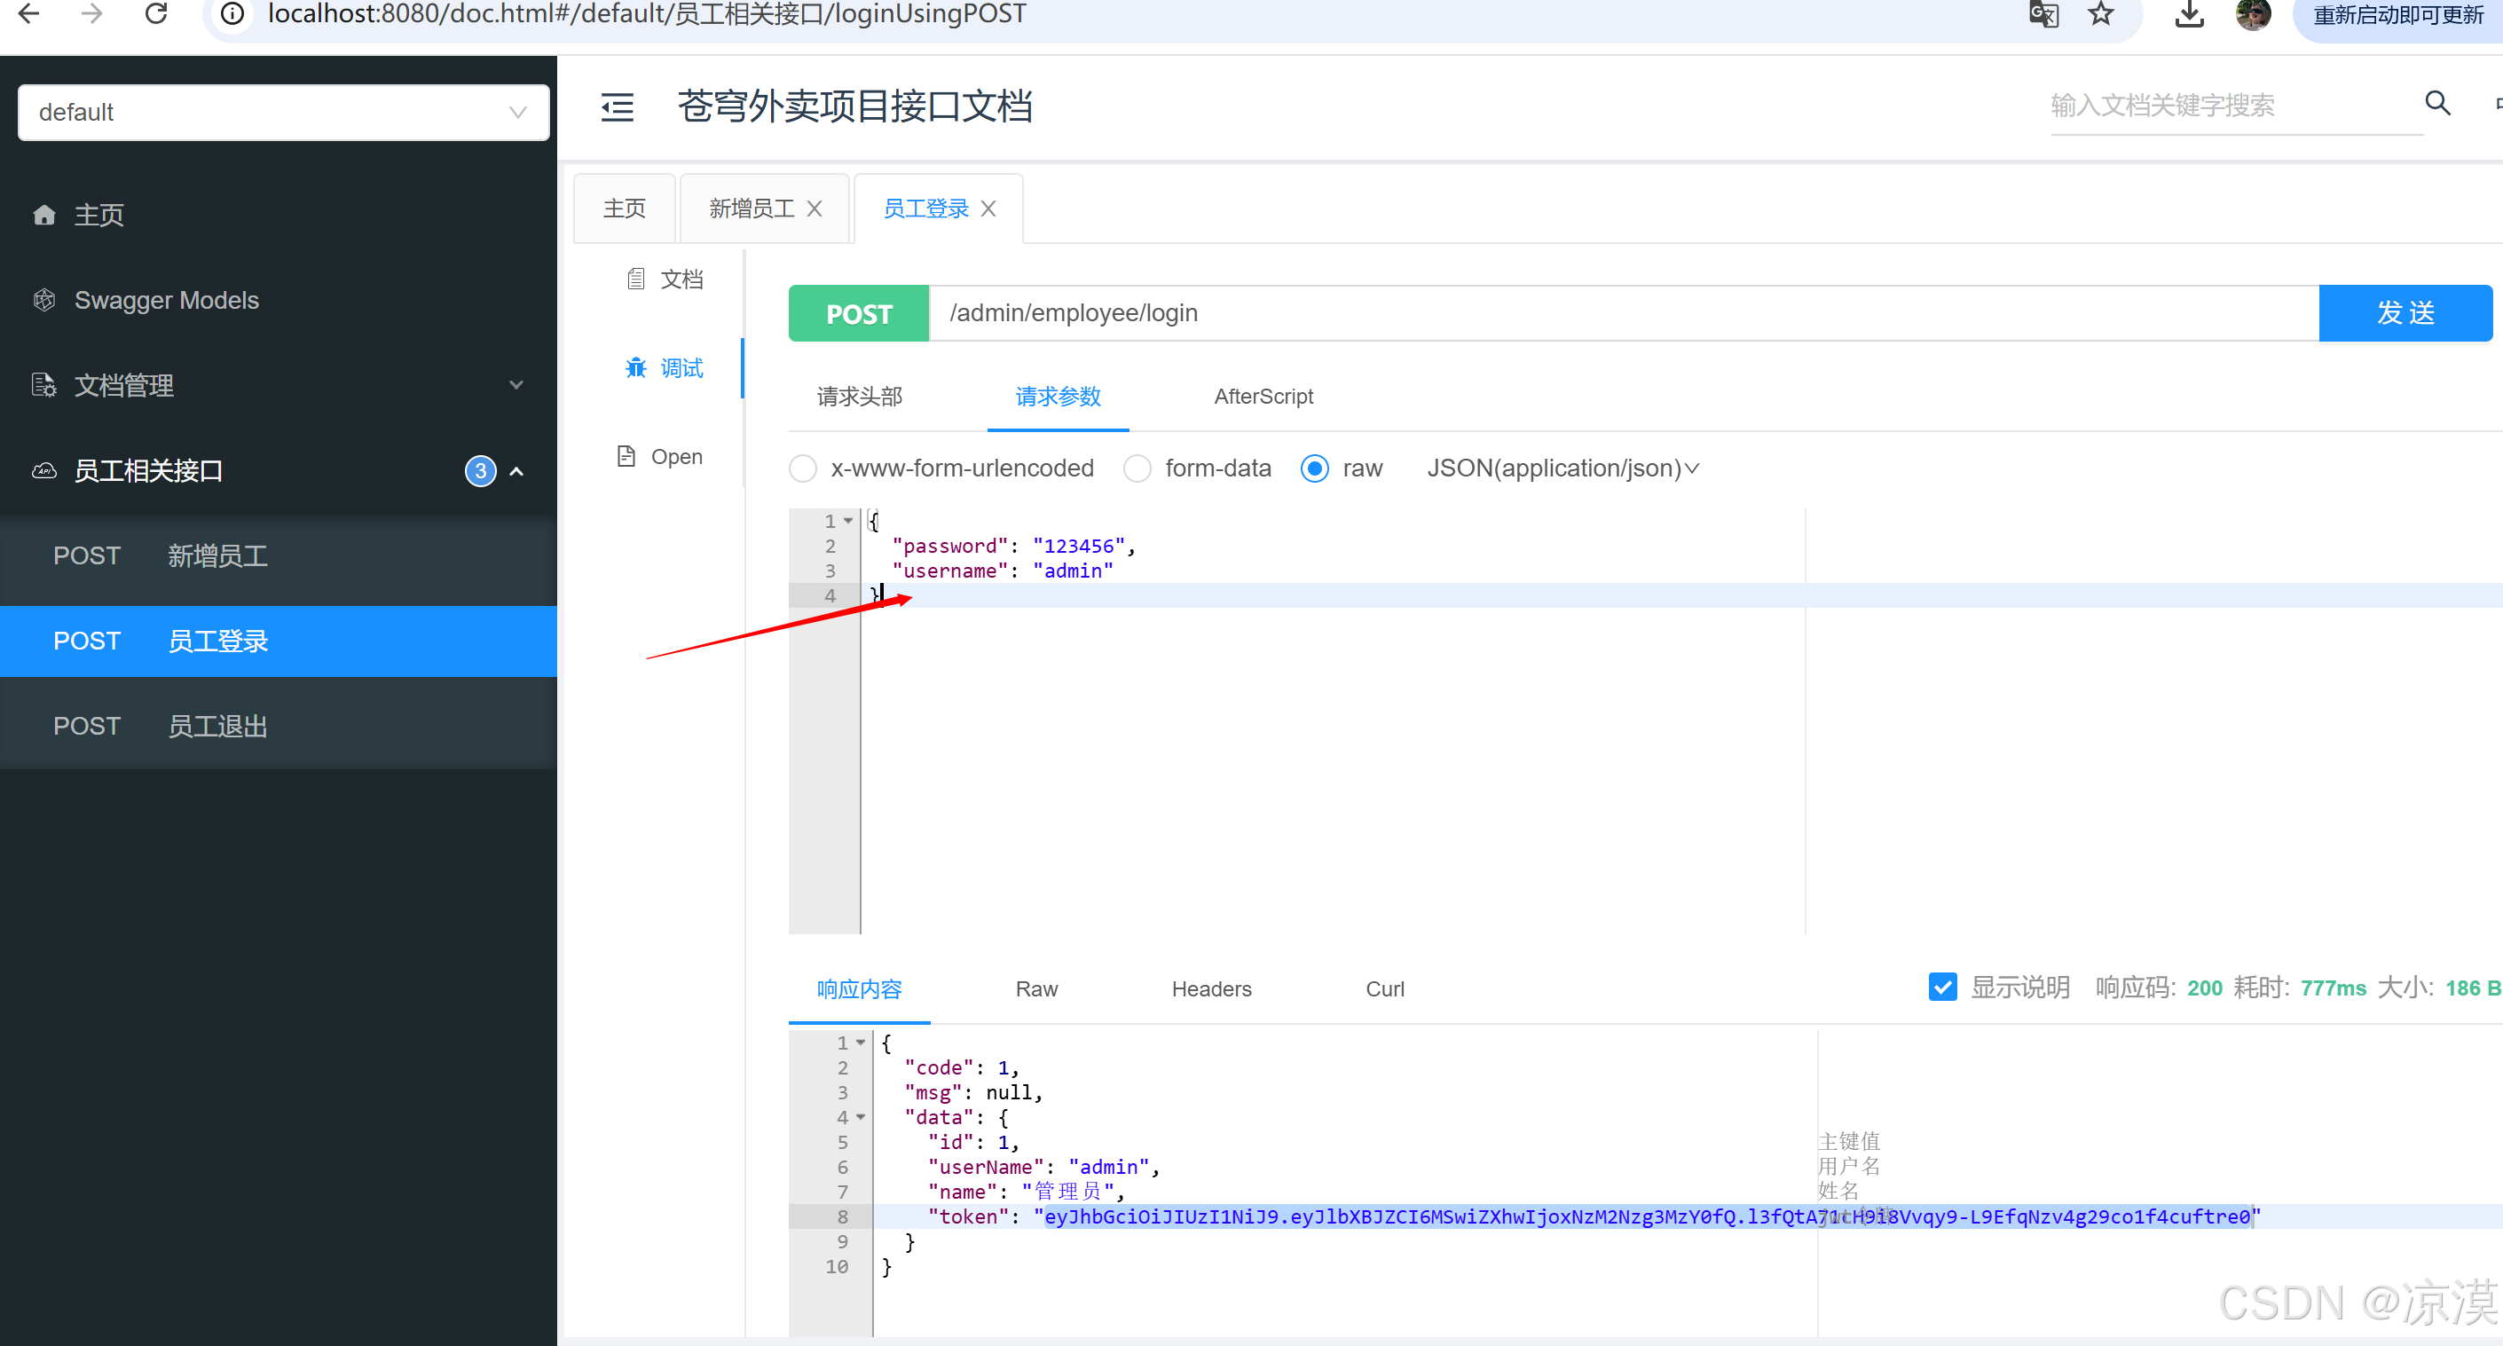
Task: Reload the page with browser refresh icon
Action: [x=156, y=14]
